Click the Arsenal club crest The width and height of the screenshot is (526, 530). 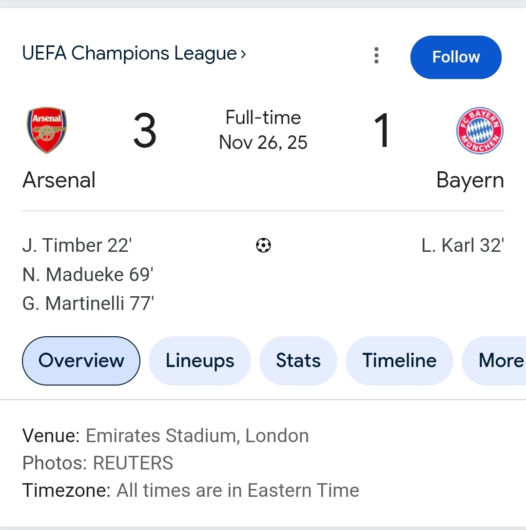click(x=46, y=130)
